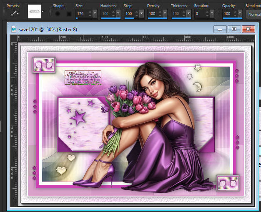Image resolution: width=261 pixels, height=212 pixels.
Task: Expand the brush tip dropdown arrow
Action: click(x=43, y=12)
